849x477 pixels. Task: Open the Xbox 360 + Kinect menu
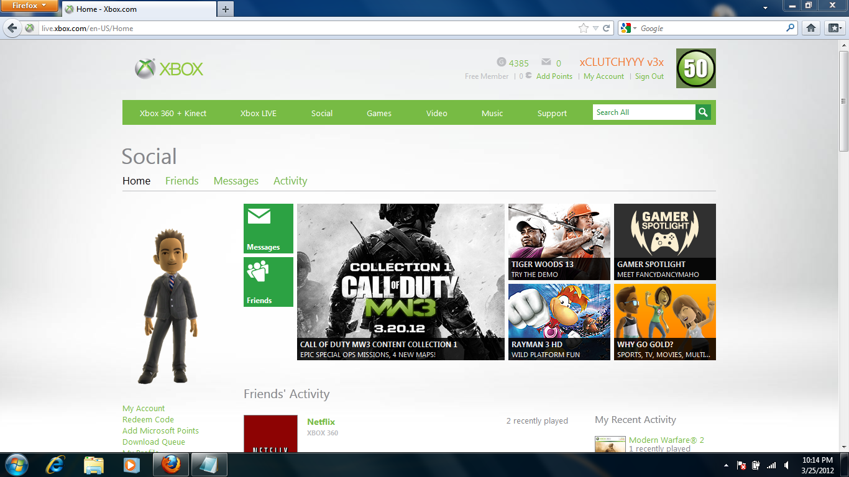pos(173,113)
